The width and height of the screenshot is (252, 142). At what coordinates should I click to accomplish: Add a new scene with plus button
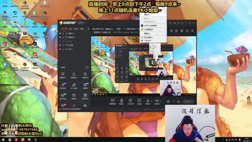pyautogui.click(x=88, y=29)
